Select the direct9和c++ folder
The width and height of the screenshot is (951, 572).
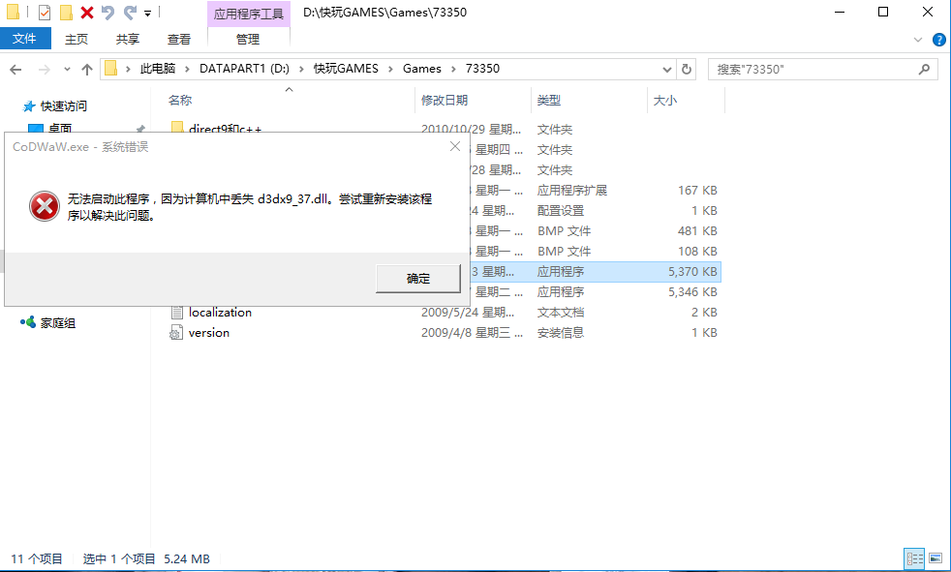pyautogui.click(x=225, y=129)
